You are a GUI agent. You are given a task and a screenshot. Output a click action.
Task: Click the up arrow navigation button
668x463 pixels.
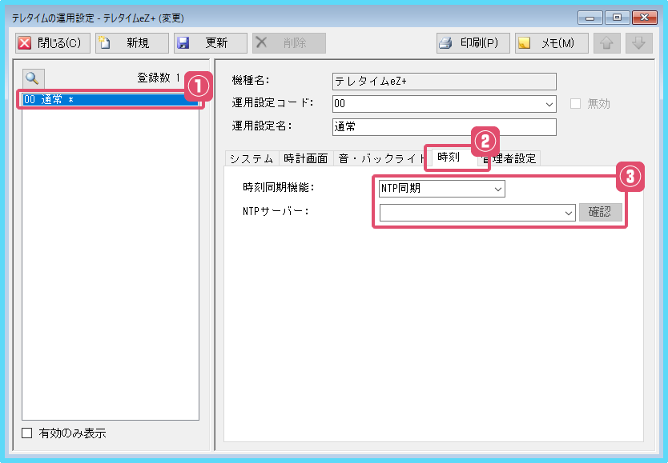tap(607, 43)
